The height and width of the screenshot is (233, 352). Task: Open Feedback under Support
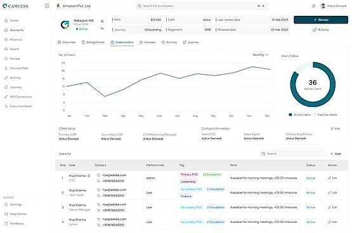pos(14,224)
